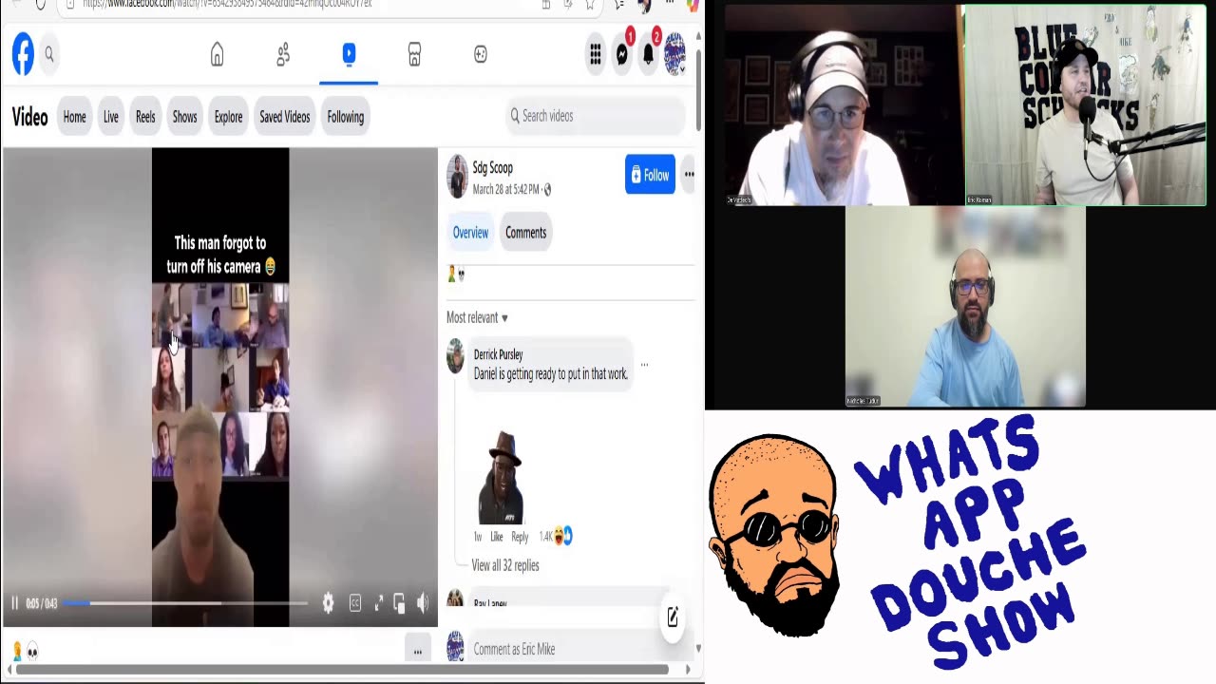
Task: Open the Facebook menu grid icon
Action: (x=596, y=55)
